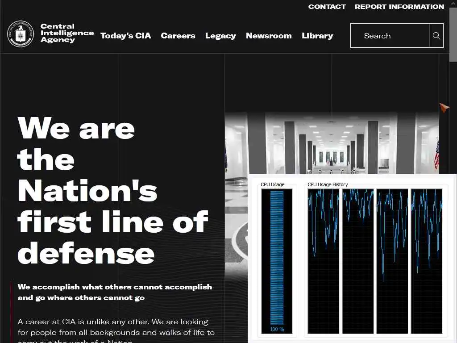Click the magnifying glass search icon

436,36
